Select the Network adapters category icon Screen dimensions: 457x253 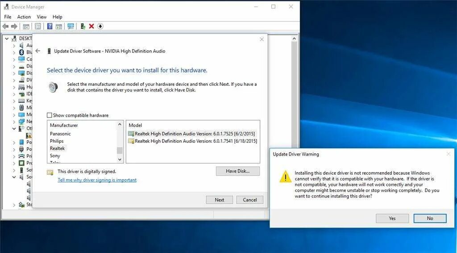[21, 122]
